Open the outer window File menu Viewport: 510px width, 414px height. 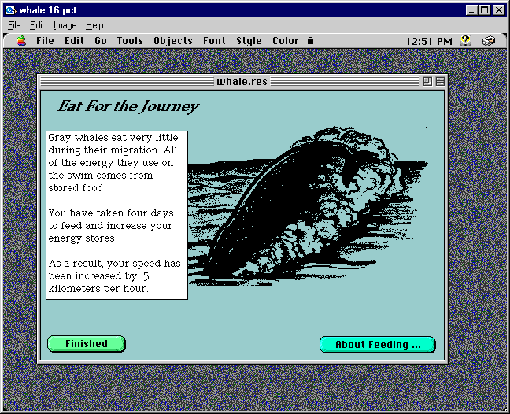pyautogui.click(x=14, y=25)
